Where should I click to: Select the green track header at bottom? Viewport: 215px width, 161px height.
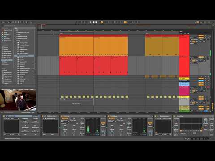click(x=184, y=111)
